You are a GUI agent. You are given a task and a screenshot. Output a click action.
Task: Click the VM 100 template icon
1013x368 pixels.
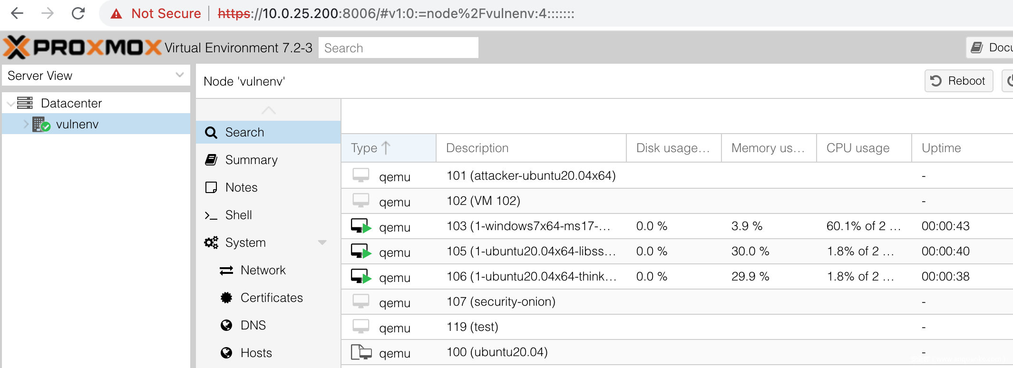click(x=361, y=352)
